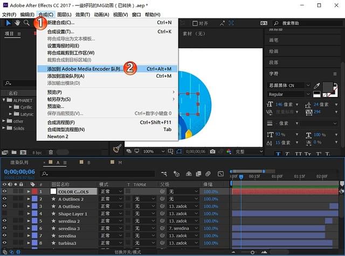Toggle frame blending icon in timeline
Image resolution: width=345 pixels, height=256 pixels.
[198, 174]
